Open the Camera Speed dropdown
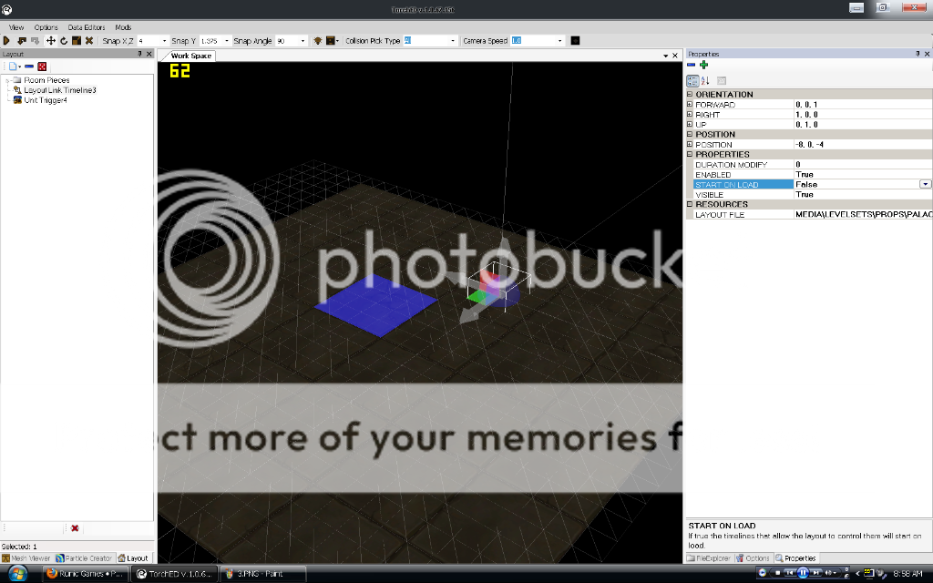The height and width of the screenshot is (583, 933). click(x=559, y=41)
